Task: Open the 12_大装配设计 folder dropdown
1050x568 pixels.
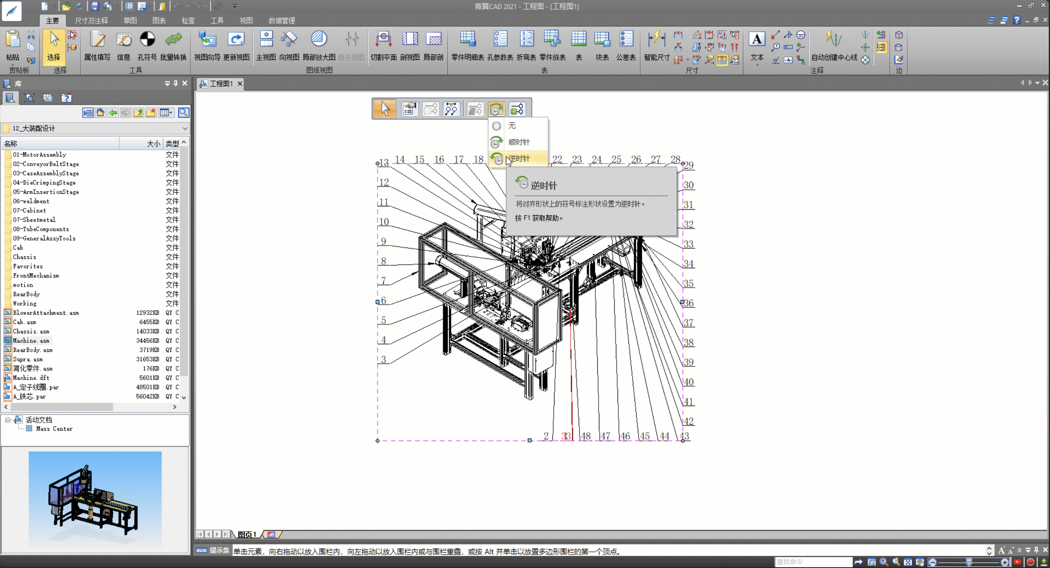Action: click(x=185, y=129)
